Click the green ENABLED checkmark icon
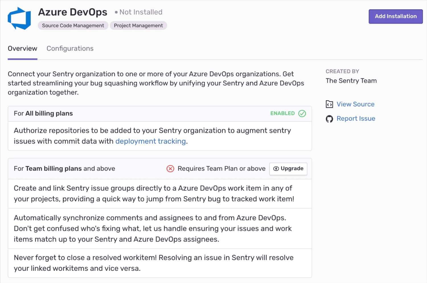427x283 pixels. pyautogui.click(x=302, y=113)
